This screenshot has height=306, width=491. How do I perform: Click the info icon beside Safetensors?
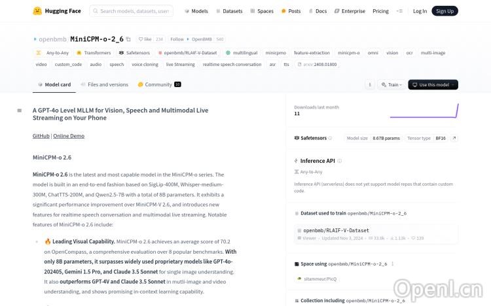click(330, 138)
